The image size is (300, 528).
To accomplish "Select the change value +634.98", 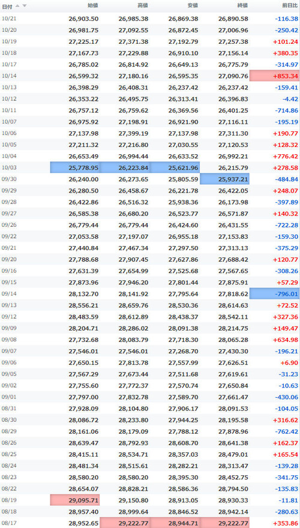I will pyautogui.click(x=286, y=340).
